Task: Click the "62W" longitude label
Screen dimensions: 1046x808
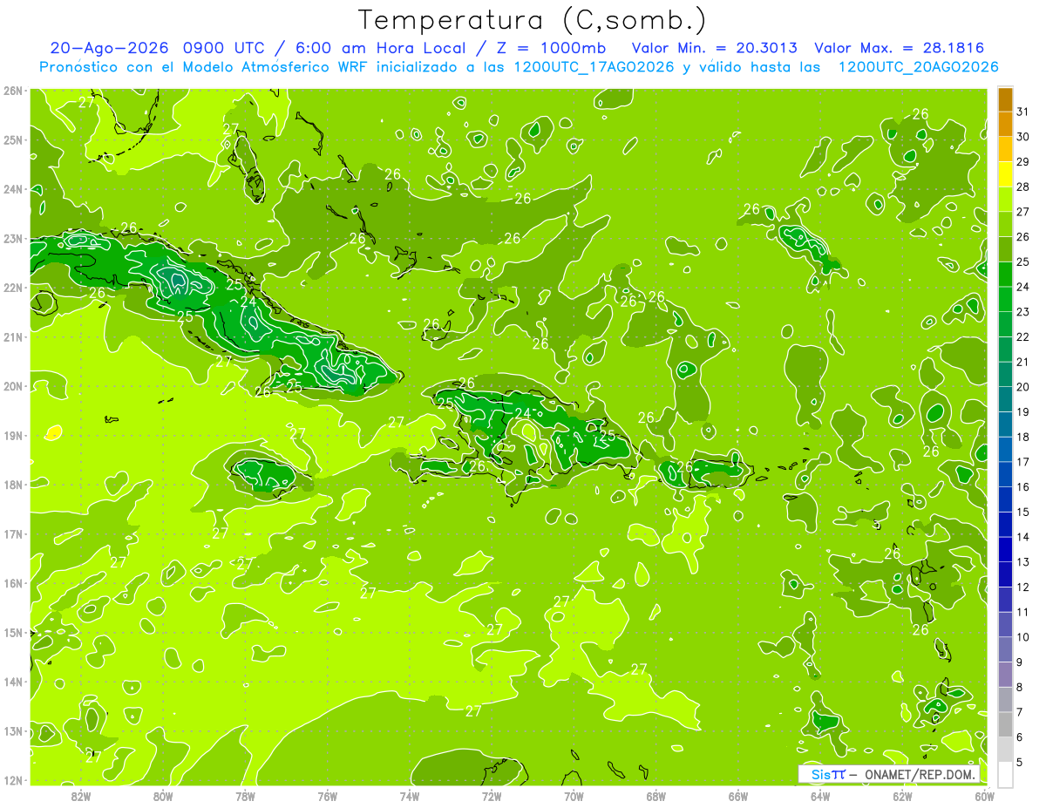Action: [x=902, y=795]
